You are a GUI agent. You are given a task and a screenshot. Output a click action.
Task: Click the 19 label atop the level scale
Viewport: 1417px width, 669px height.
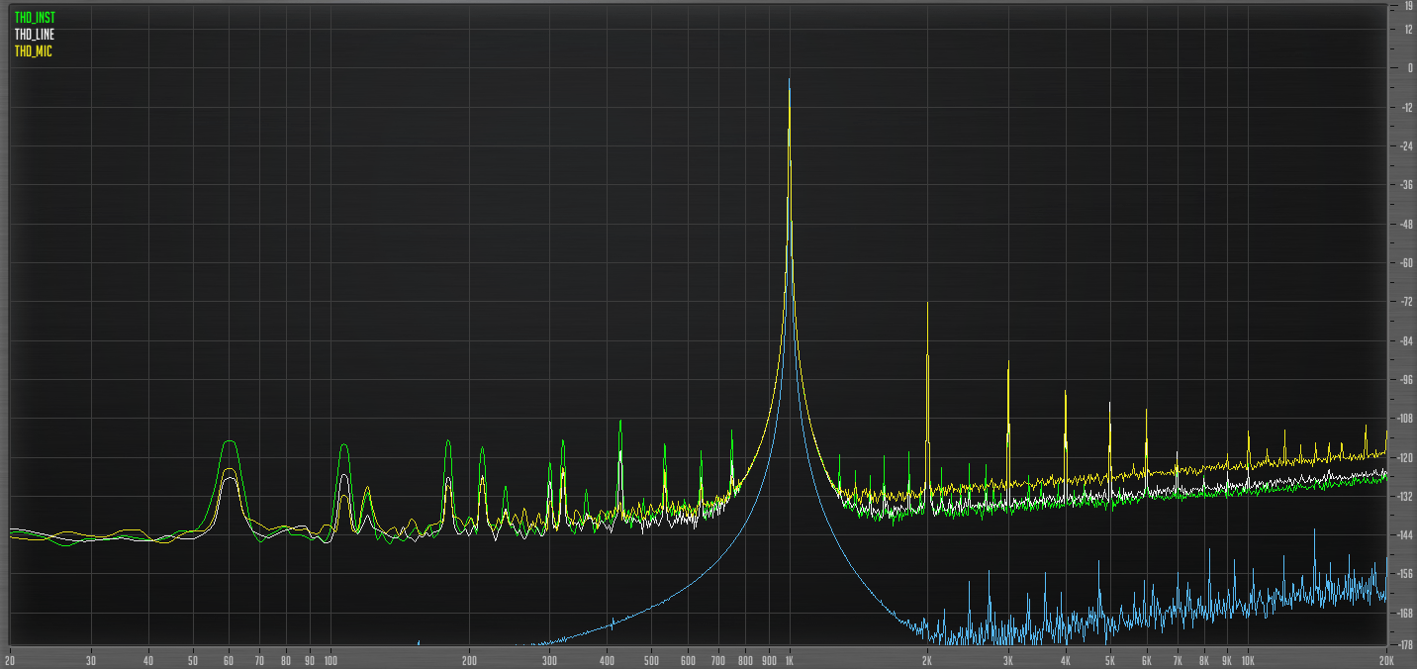[x=1407, y=6]
